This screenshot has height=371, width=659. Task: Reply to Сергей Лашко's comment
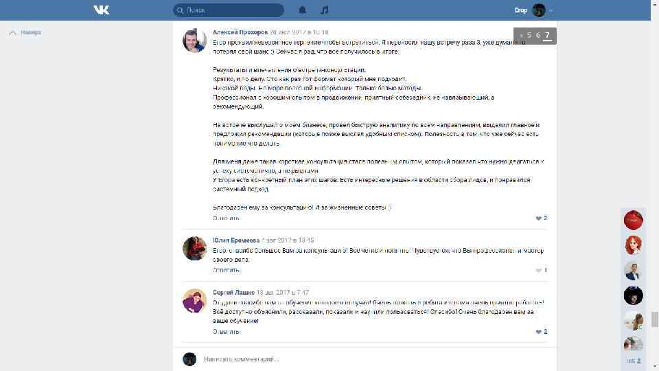click(x=226, y=331)
